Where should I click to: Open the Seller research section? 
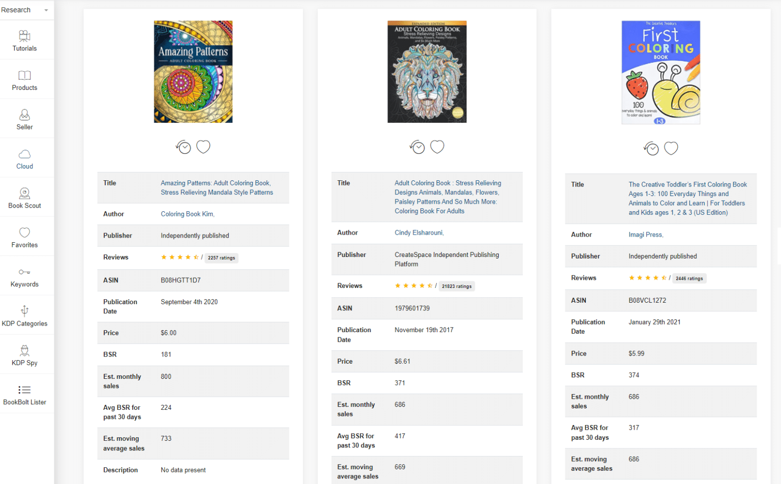click(24, 118)
